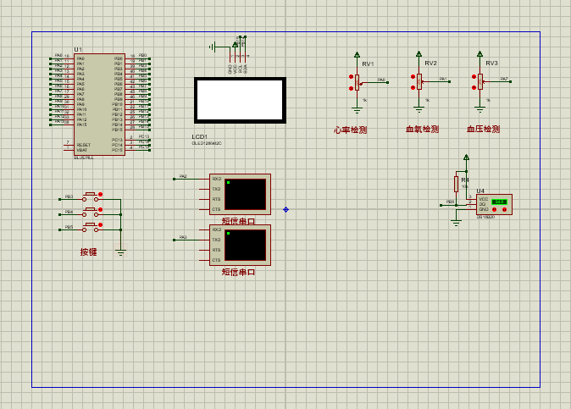
Task: Click the RV1 reference label
Action: pyautogui.click(x=368, y=64)
